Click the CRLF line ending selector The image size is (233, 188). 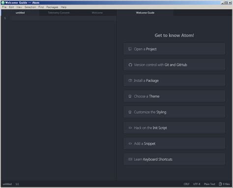[x=186, y=184]
